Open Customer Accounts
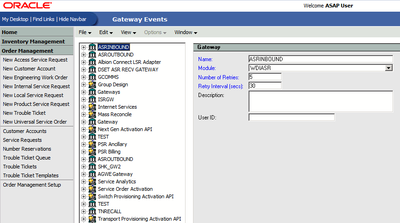400x223 pixels. pos(25,131)
